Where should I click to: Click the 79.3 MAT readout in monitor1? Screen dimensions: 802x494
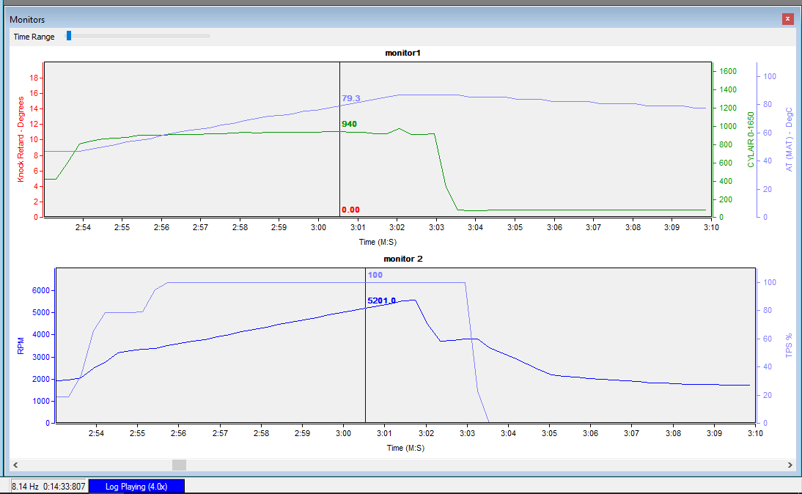[x=351, y=98]
